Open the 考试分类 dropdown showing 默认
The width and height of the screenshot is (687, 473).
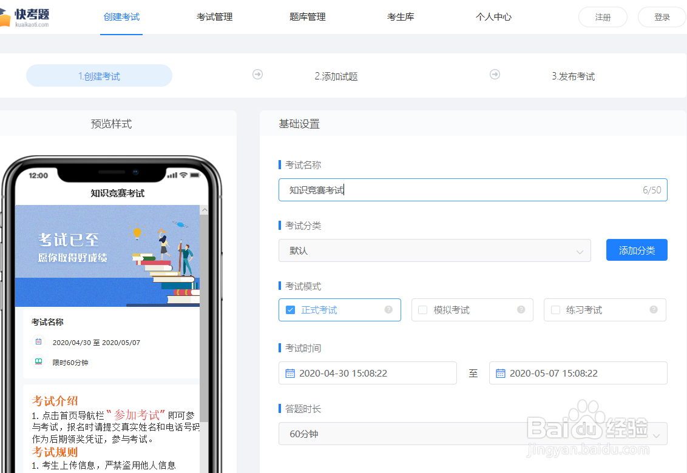[x=435, y=250]
